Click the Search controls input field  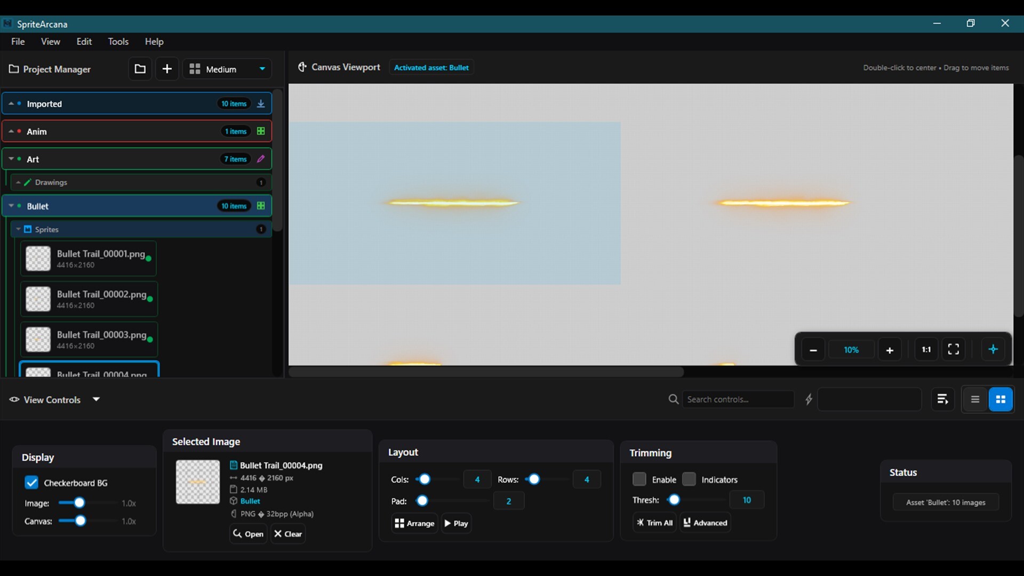(738, 399)
